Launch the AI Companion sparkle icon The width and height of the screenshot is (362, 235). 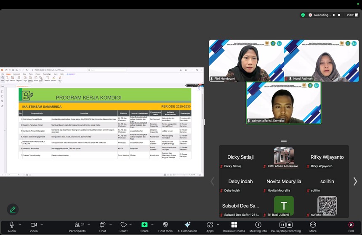coord(187,225)
